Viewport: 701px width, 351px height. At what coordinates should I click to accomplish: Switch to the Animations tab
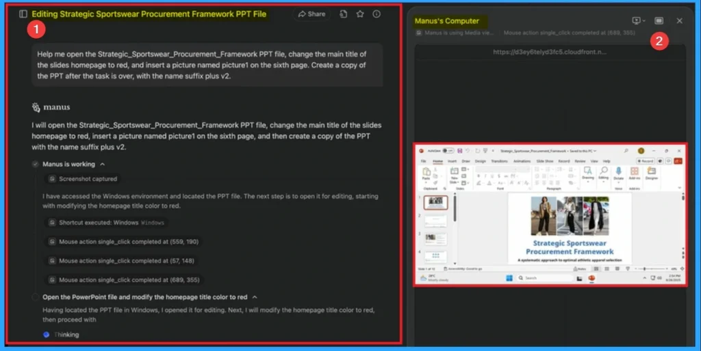pos(522,161)
